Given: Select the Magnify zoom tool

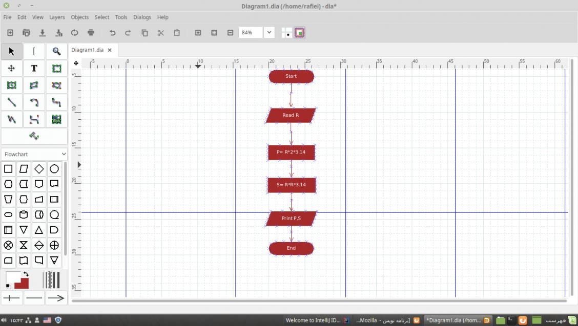Looking at the screenshot, I should 56,51.
